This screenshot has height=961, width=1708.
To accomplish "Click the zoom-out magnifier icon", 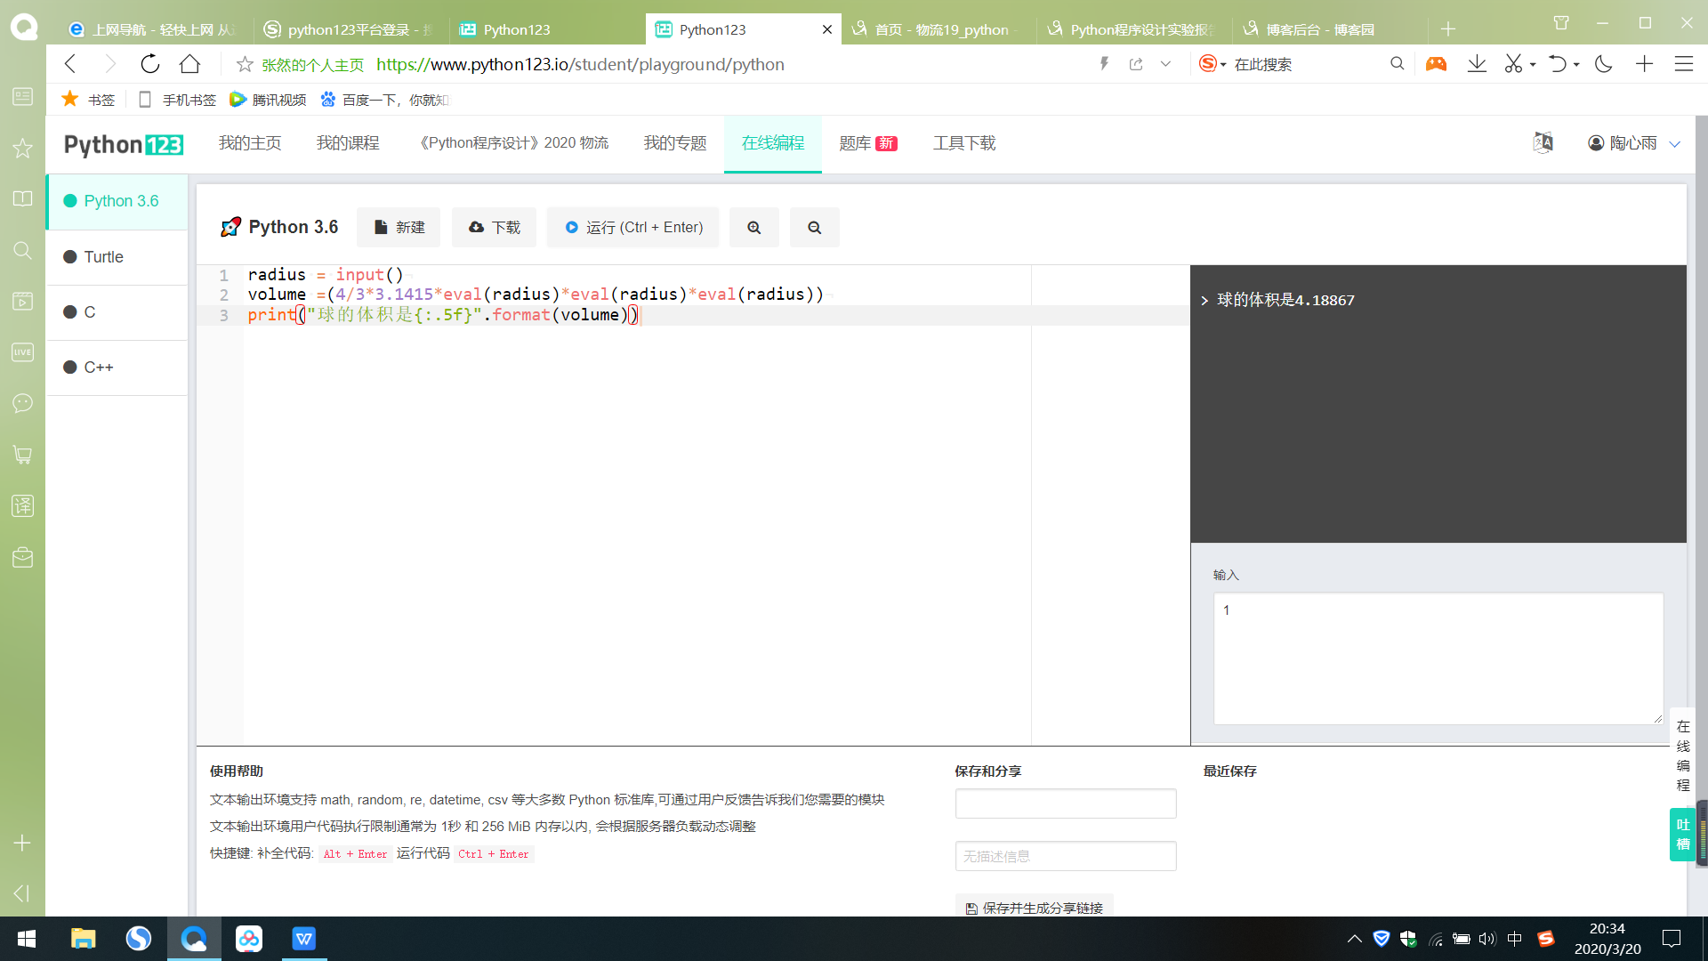I will 814,228.
